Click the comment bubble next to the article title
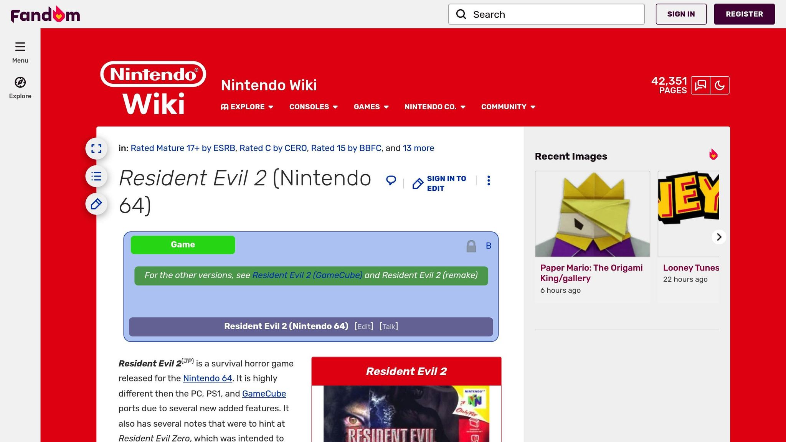The width and height of the screenshot is (786, 442). [x=391, y=180]
